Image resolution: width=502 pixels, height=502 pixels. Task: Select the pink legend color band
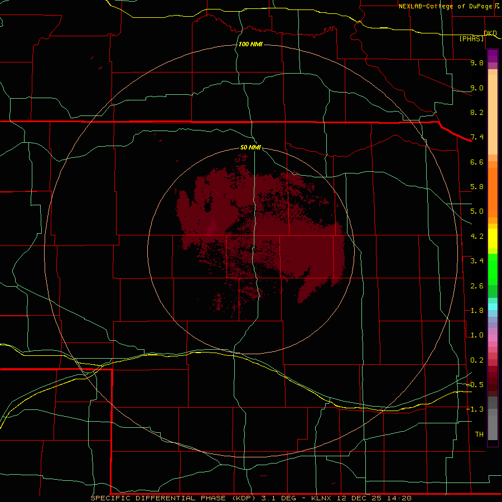[x=493, y=338]
